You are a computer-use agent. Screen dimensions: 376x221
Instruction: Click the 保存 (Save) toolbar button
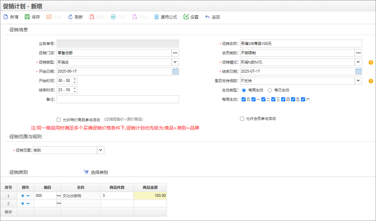[x=32, y=17]
